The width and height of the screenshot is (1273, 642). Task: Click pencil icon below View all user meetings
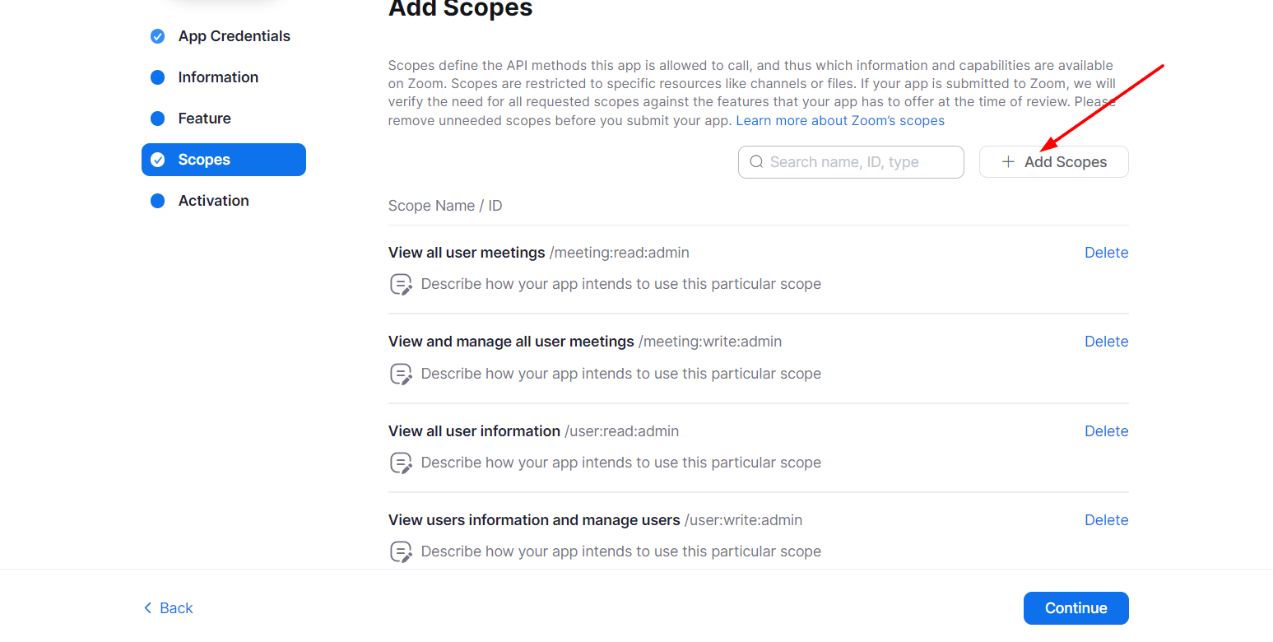tap(401, 284)
